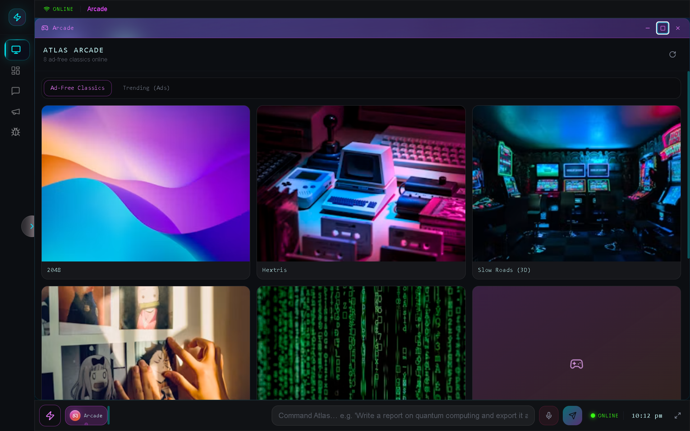Click the 2048 title label
Image resolution: width=690 pixels, height=431 pixels.
coord(54,270)
